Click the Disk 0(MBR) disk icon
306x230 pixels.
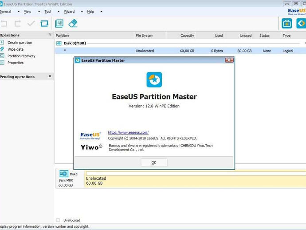[x=59, y=44]
